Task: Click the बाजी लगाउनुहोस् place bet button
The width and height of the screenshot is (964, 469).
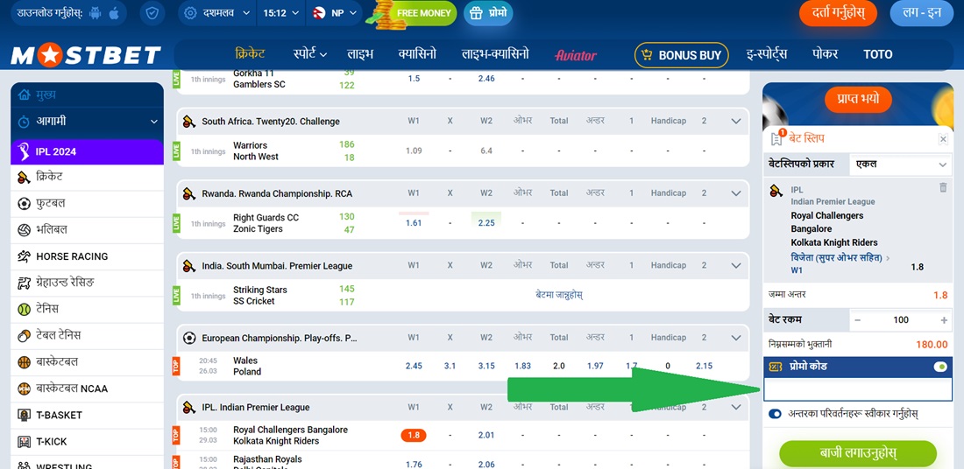Action: pos(858,453)
